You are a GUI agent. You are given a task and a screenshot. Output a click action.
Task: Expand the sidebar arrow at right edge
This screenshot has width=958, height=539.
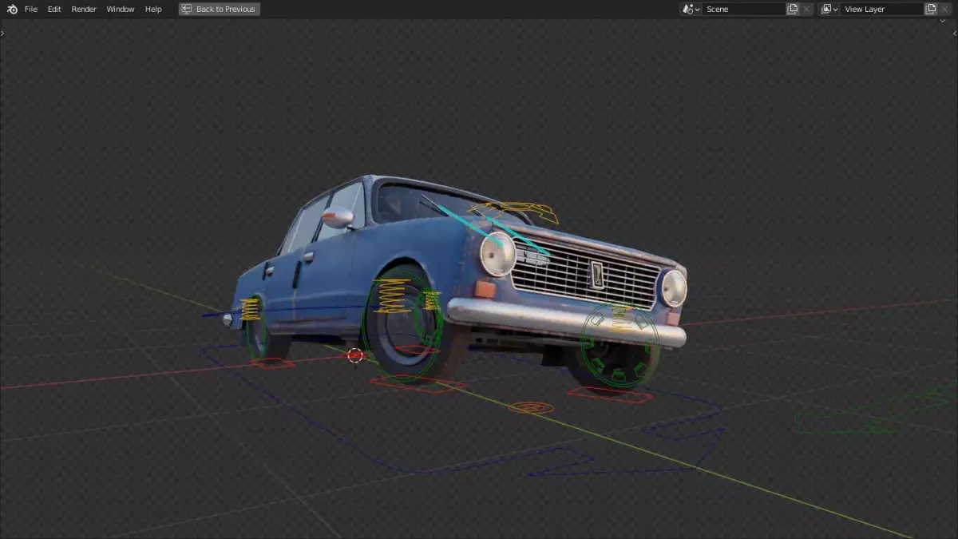(x=954, y=33)
